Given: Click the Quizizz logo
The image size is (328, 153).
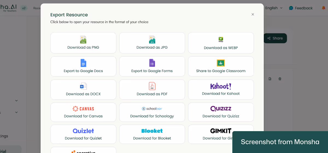Looking at the screenshot, I should (221, 108).
